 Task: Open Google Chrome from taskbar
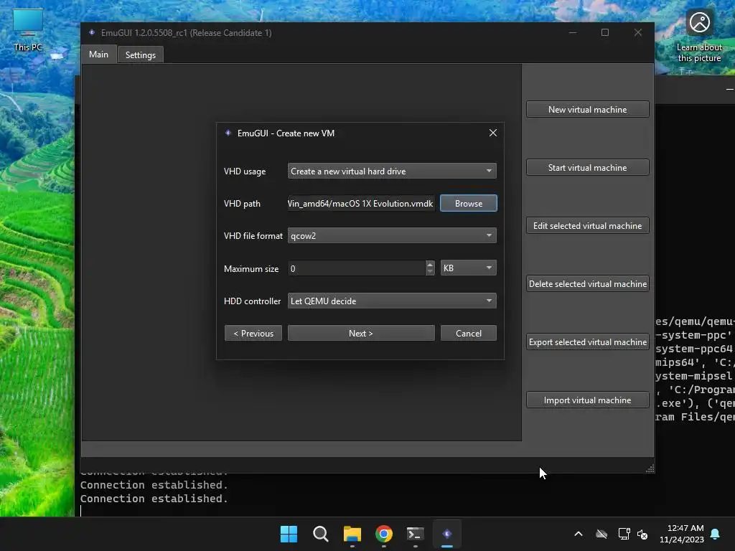tap(384, 534)
